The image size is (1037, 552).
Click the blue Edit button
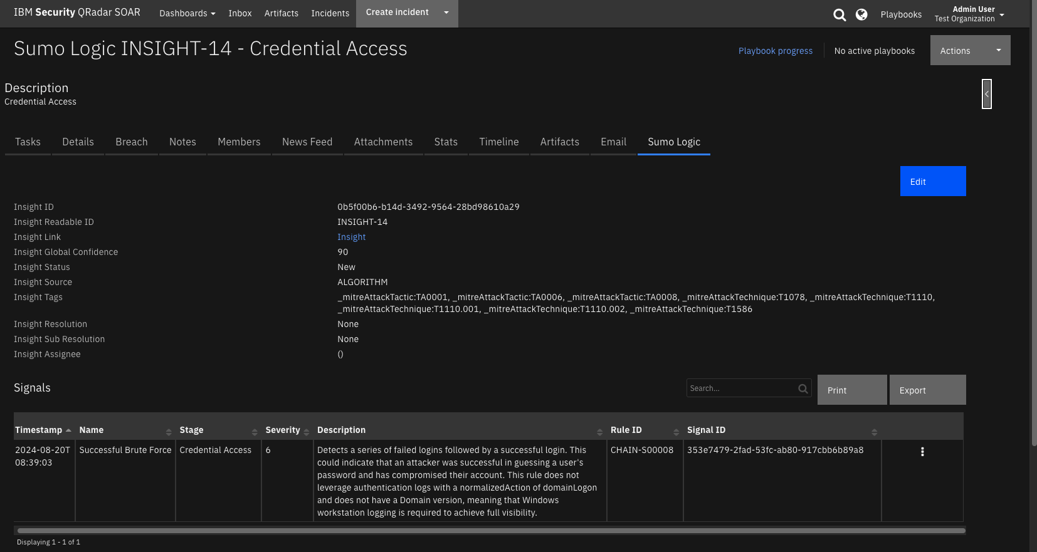tap(933, 181)
